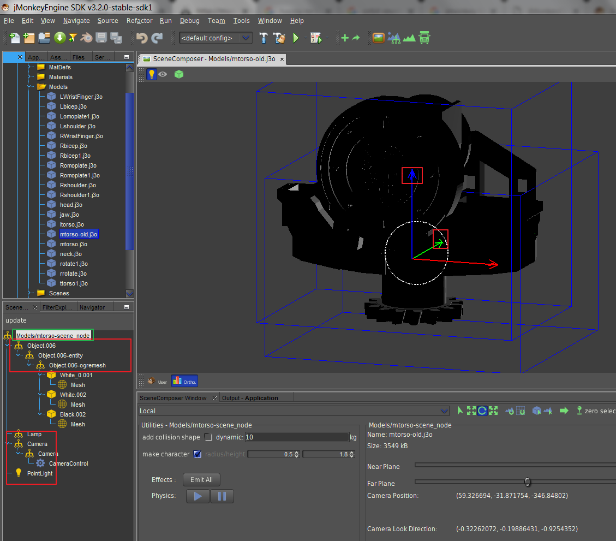
Task: Select mtorso.j3o in Models folder
Action: click(x=74, y=244)
